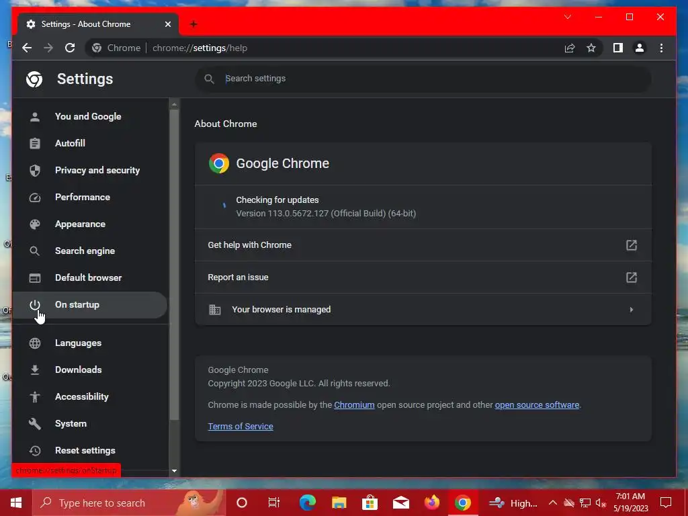Open the Terms of Service link
Screen dimensions: 688x516
(x=241, y=427)
